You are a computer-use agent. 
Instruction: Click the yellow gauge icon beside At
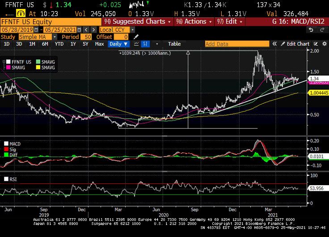tap(21, 13)
